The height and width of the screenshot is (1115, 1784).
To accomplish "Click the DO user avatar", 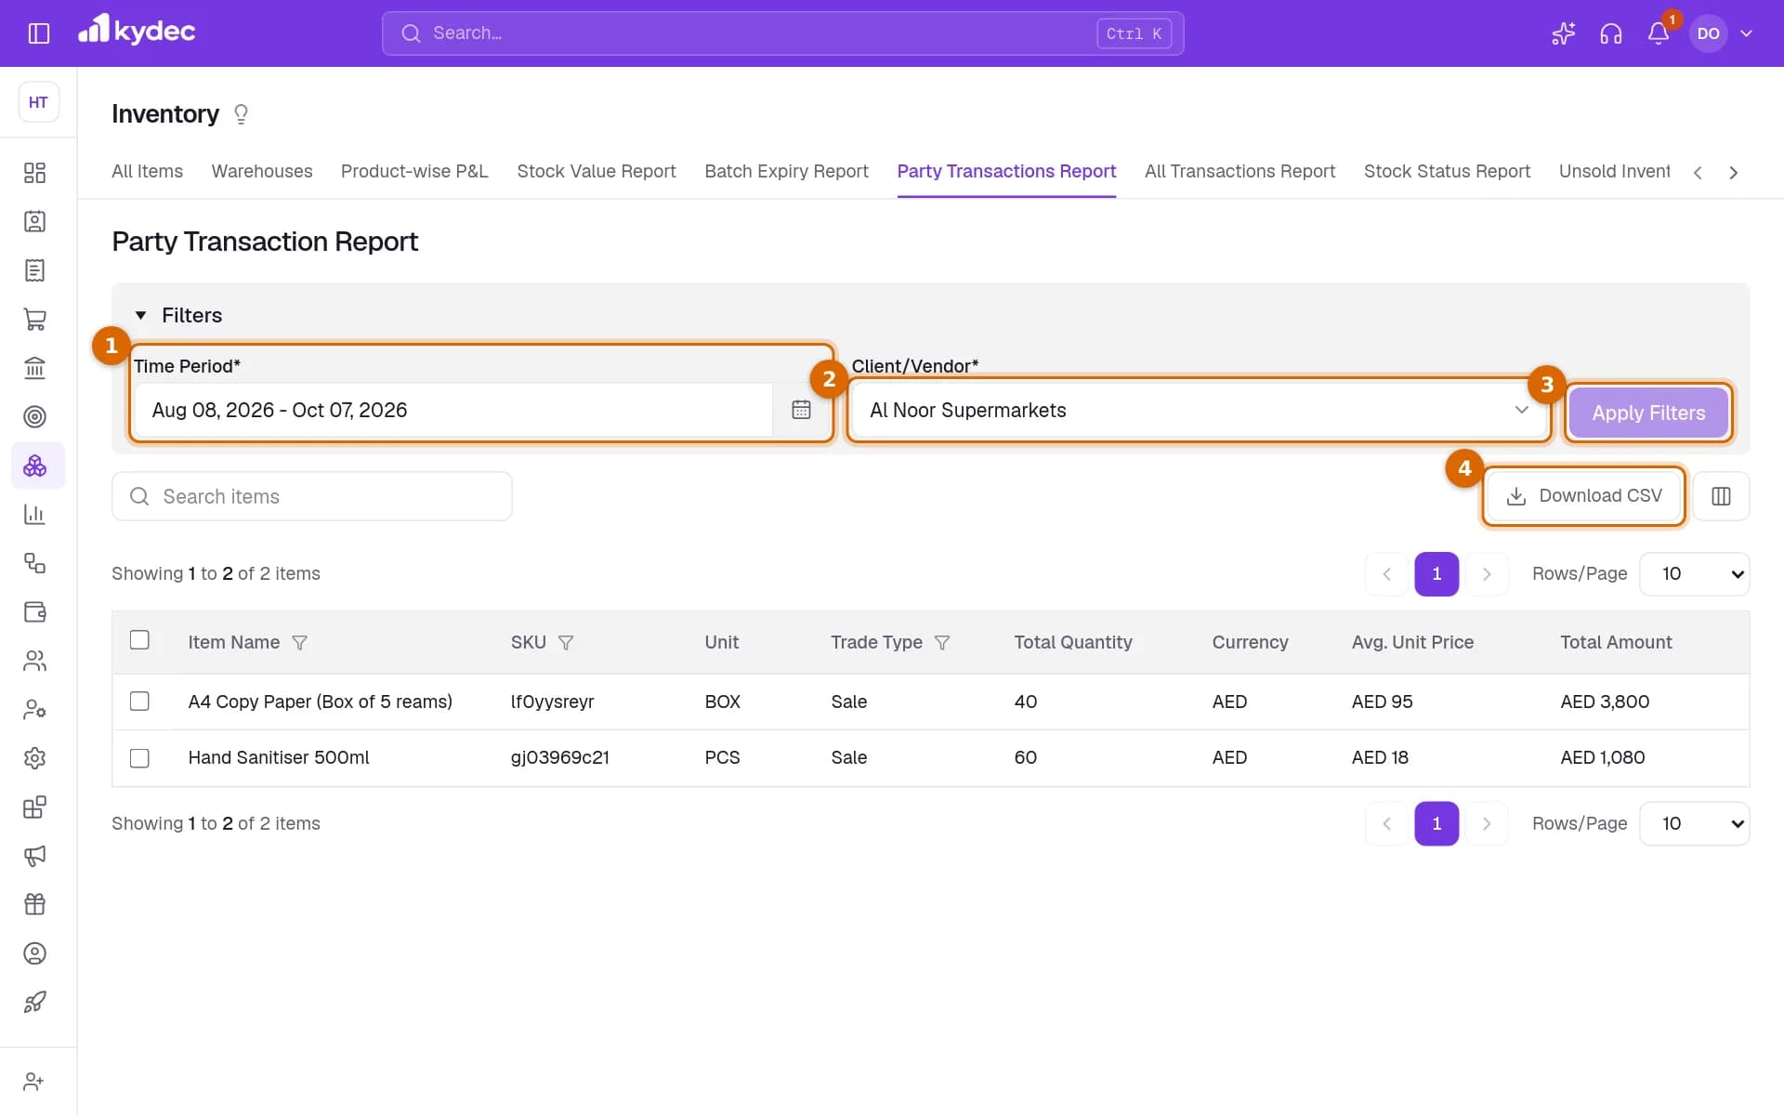I will point(1708,33).
